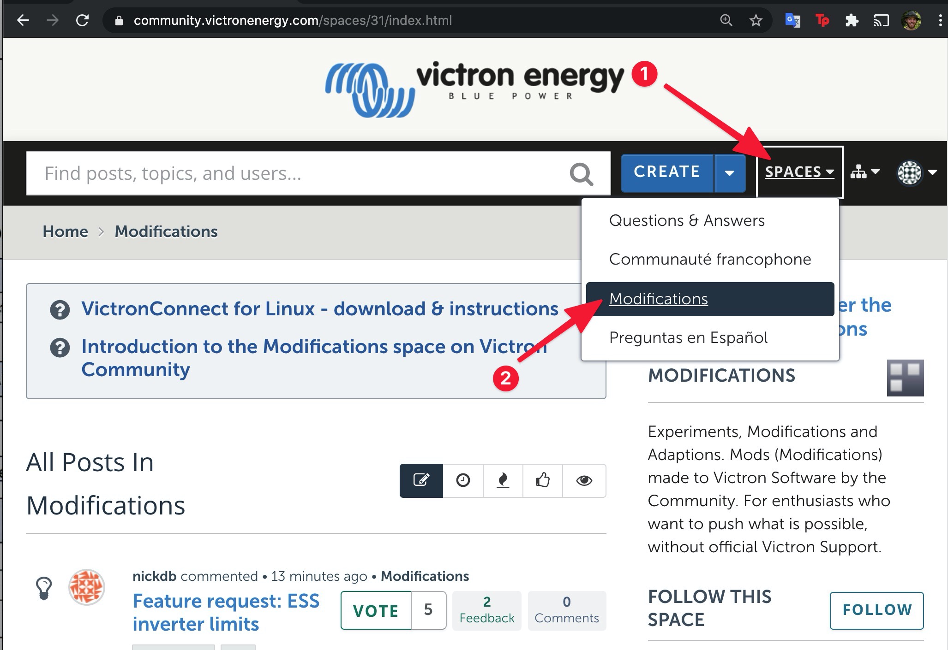This screenshot has width=948, height=650.
Task: Toggle the SPACES dropdown menu
Action: (x=799, y=172)
